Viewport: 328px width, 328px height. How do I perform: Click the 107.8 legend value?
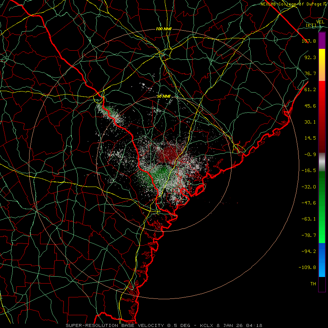click(309, 41)
